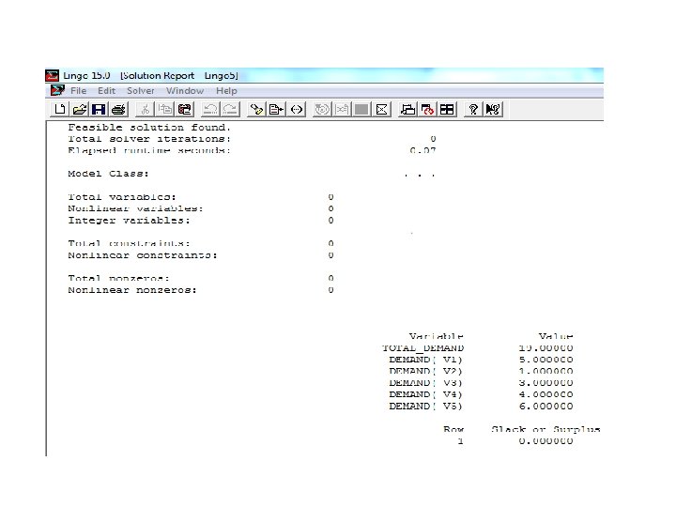Viewport: 676px width, 507px height.
Task: Click the Undo arrow icon
Action: click(210, 110)
